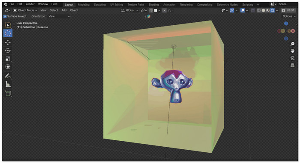
Task: Select the Add Cube tool
Action: click(x=8, y=93)
